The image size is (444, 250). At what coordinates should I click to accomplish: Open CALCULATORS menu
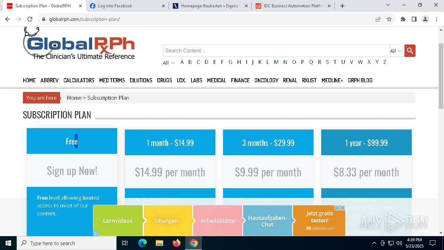(79, 80)
